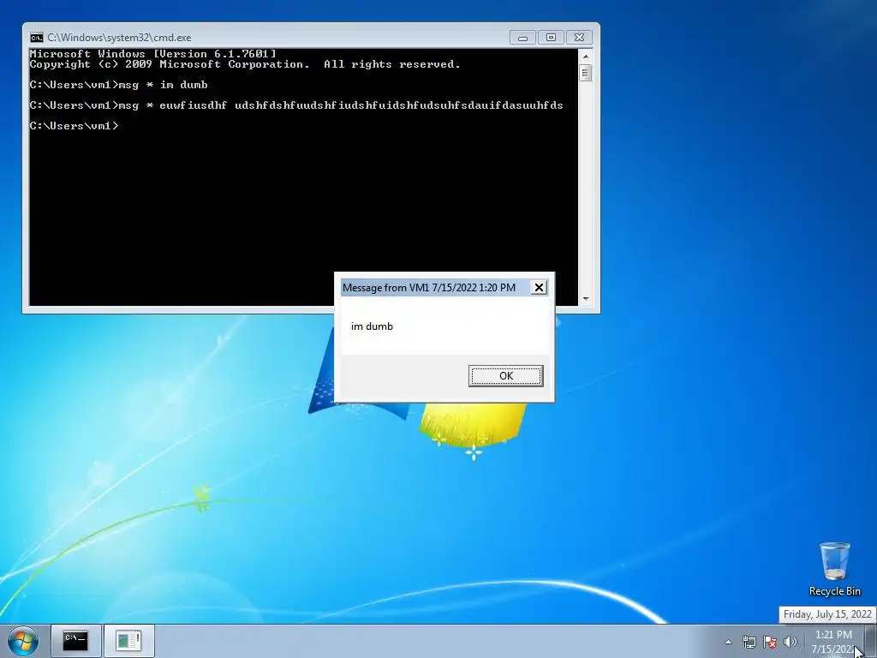877x658 pixels.
Task: Click the cmd scrollbar thumb
Action: coord(586,73)
